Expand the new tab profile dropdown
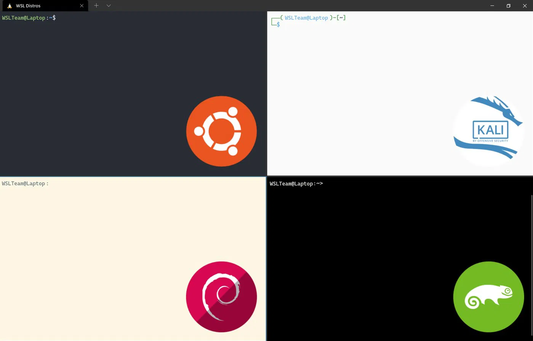Image resolution: width=533 pixels, height=341 pixels. 109,6
